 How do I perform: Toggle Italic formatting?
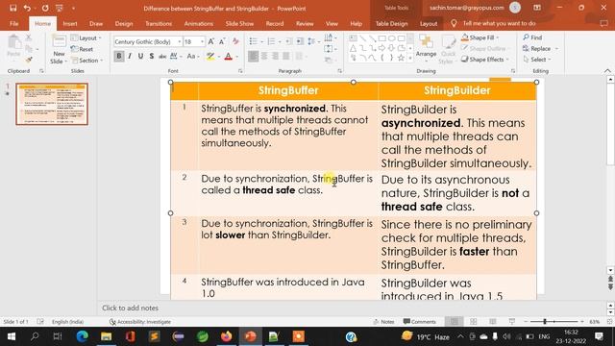click(130, 57)
